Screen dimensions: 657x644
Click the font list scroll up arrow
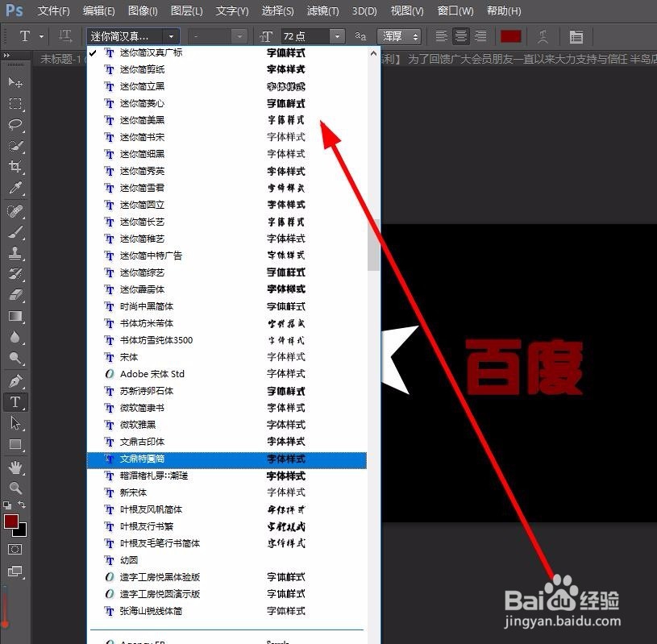pyautogui.click(x=374, y=53)
